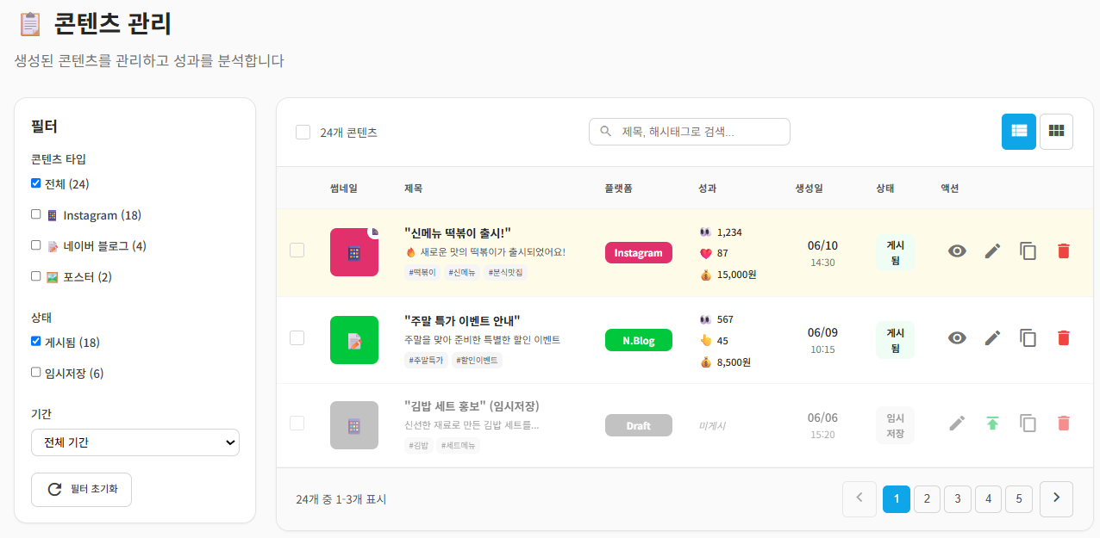Delete the 신메뉴 떡볶이 post
The height and width of the screenshot is (538, 1100).
[1064, 251]
